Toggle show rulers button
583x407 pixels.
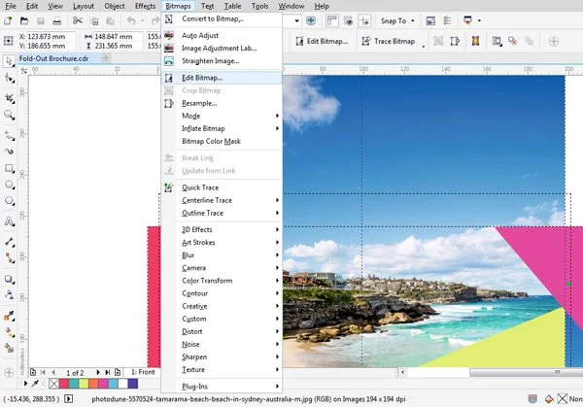(331, 20)
